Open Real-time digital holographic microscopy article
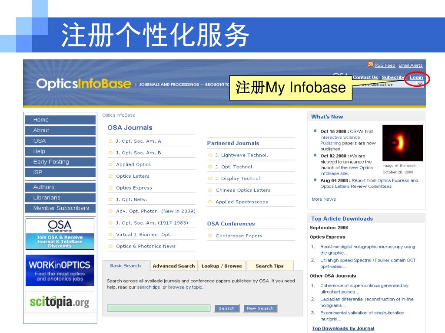 click(368, 250)
